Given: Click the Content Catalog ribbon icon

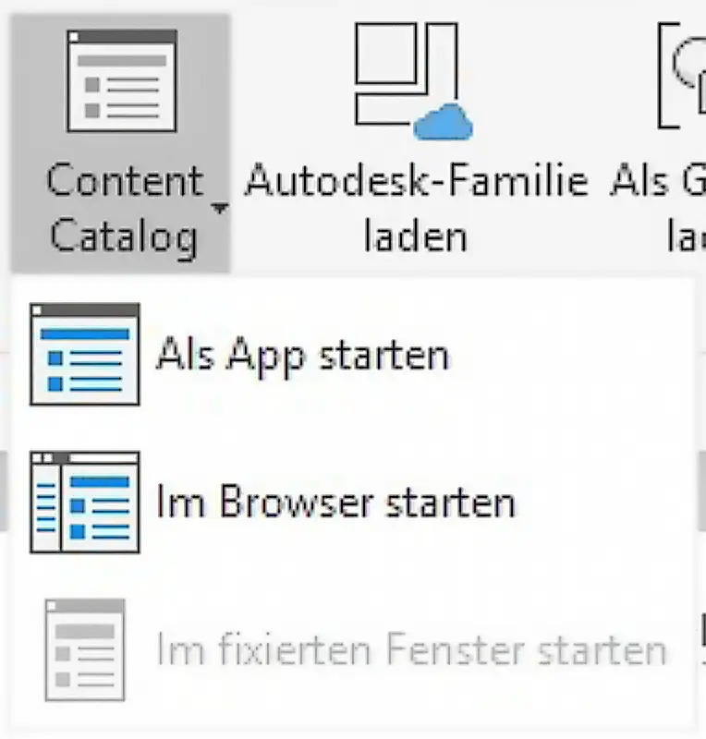Looking at the screenshot, I should point(122,80).
